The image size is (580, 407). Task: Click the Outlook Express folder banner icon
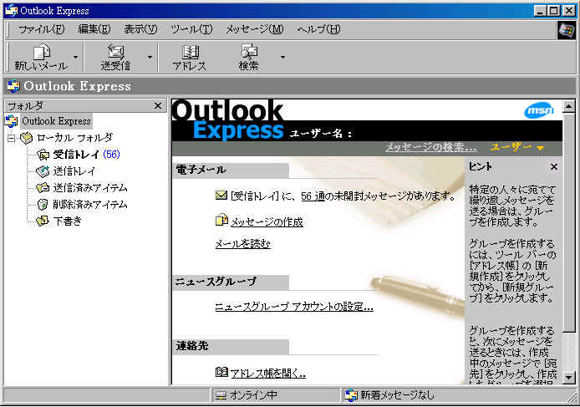(x=13, y=86)
